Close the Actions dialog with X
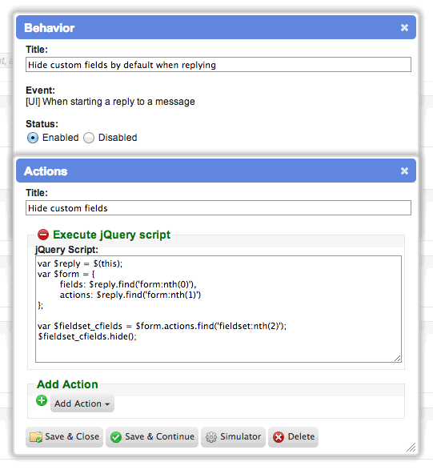 pos(404,171)
